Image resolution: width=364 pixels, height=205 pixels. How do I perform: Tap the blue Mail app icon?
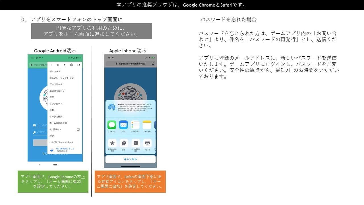123,125
